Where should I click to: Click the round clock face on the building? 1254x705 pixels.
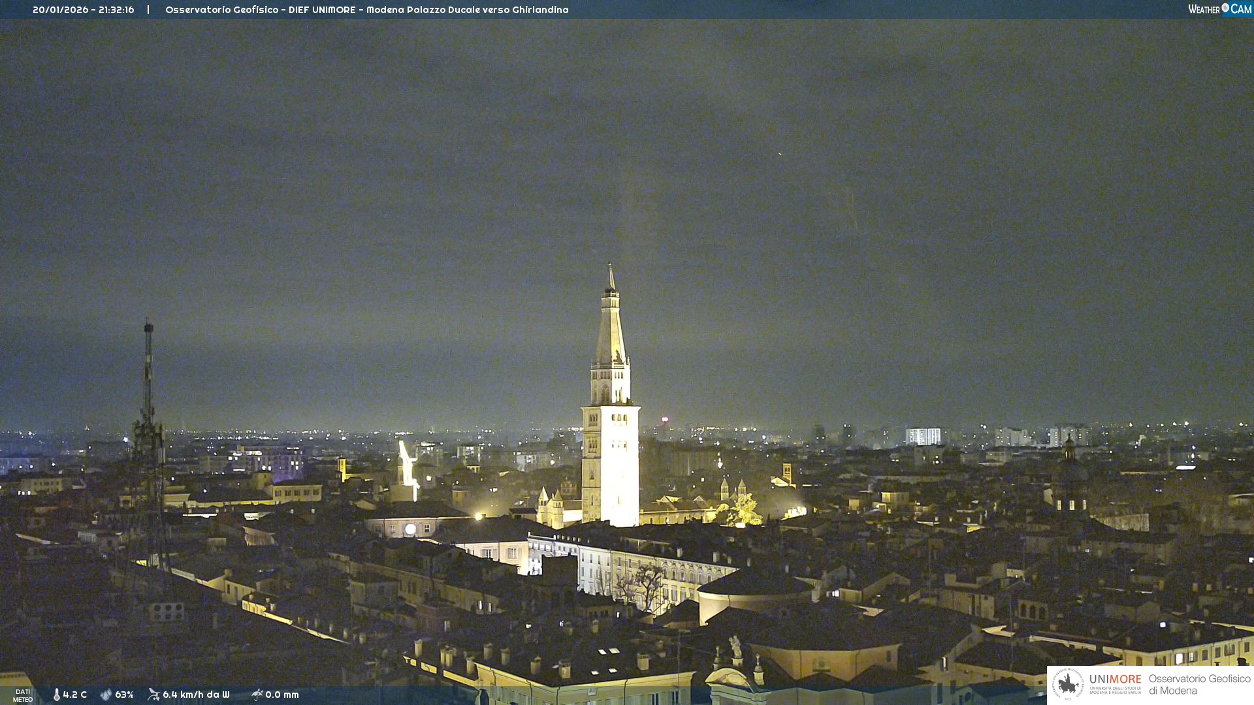coord(410,529)
